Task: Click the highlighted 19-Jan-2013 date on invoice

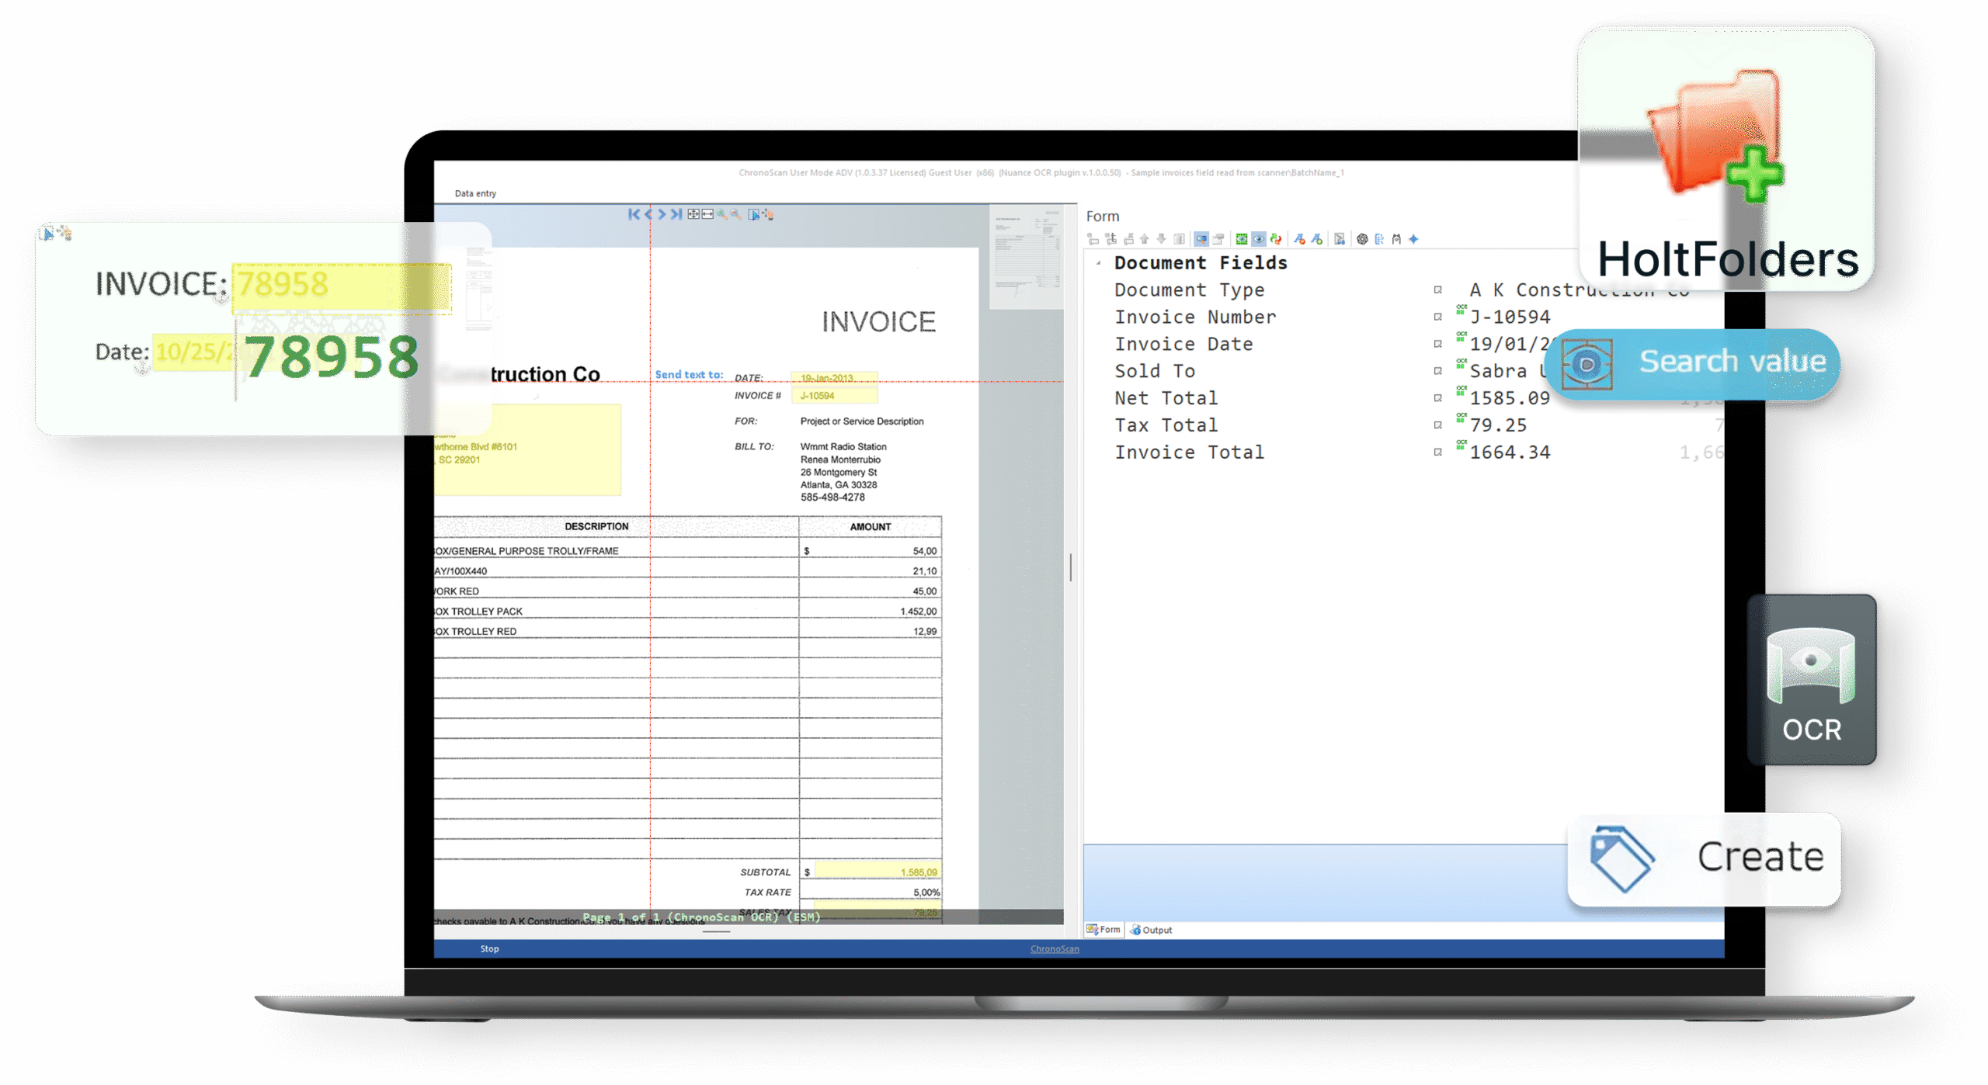Action: [834, 378]
